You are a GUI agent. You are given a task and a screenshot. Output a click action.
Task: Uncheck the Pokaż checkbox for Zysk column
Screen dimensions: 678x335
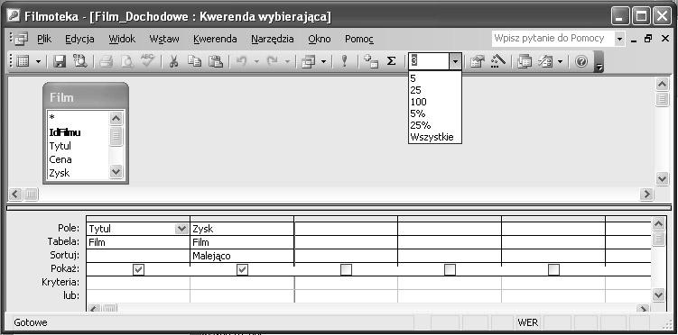pyautogui.click(x=242, y=269)
